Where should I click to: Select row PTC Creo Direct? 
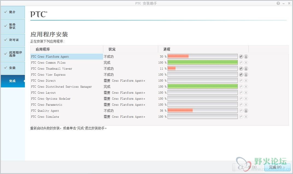click(67, 81)
